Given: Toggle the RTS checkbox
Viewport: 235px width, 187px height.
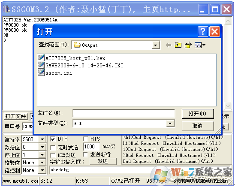Looking at the screenshot, I should (x=85, y=139).
